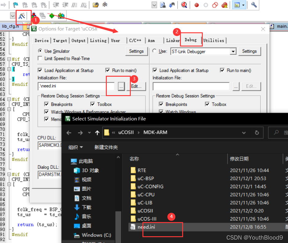This screenshot has height=243, width=288.
Task: Toggle simulator Load Application at Startup
Action: pyautogui.click(x=40, y=70)
